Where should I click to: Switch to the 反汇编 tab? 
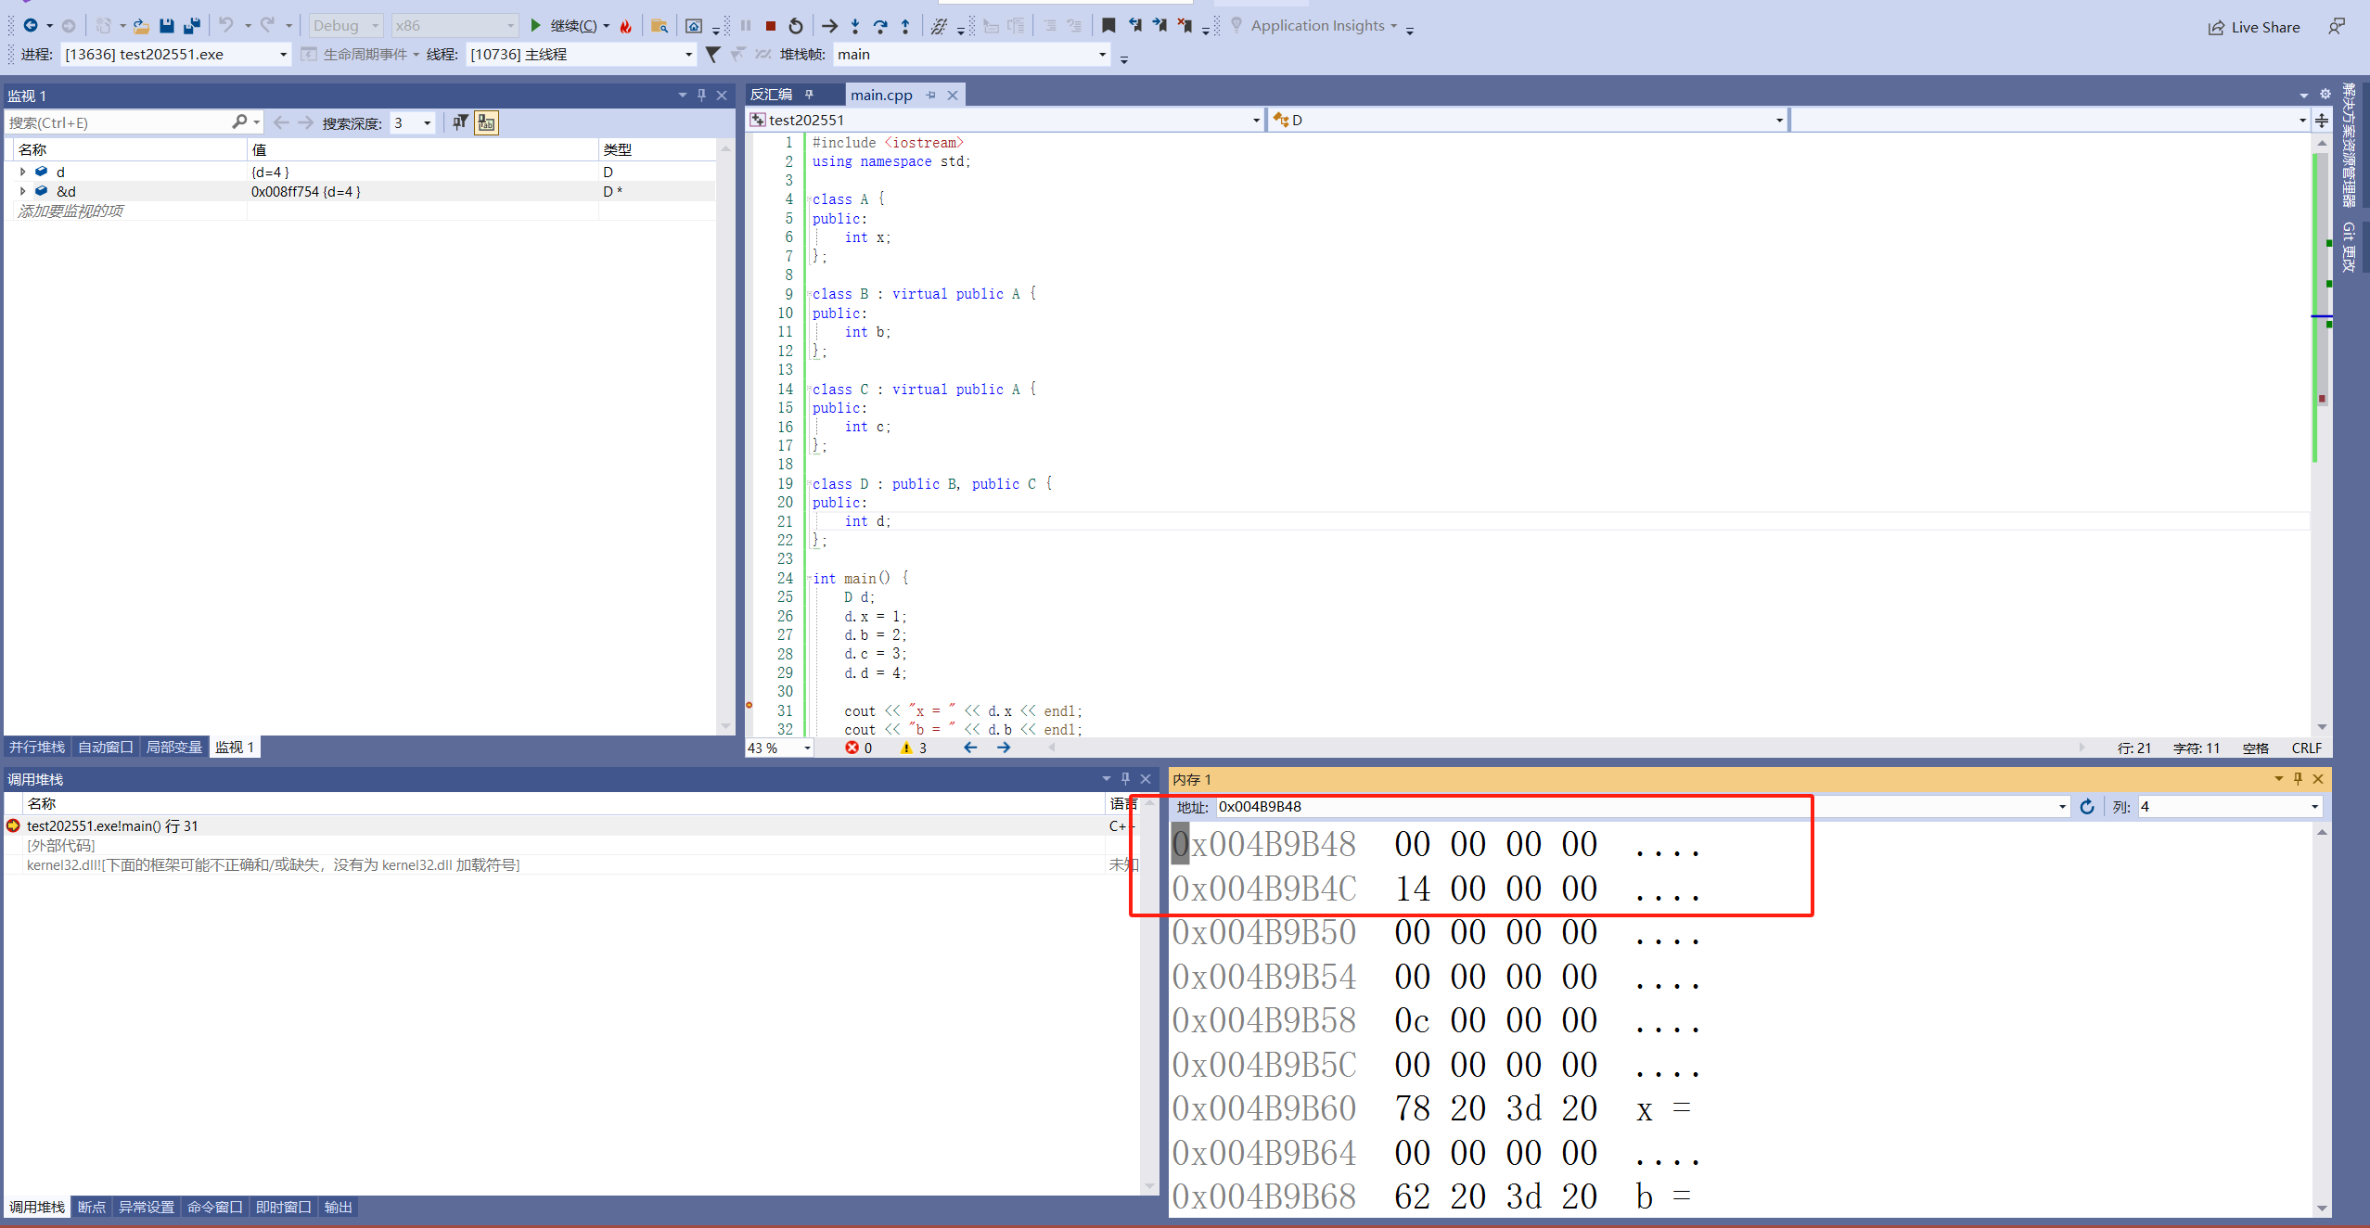tap(771, 95)
